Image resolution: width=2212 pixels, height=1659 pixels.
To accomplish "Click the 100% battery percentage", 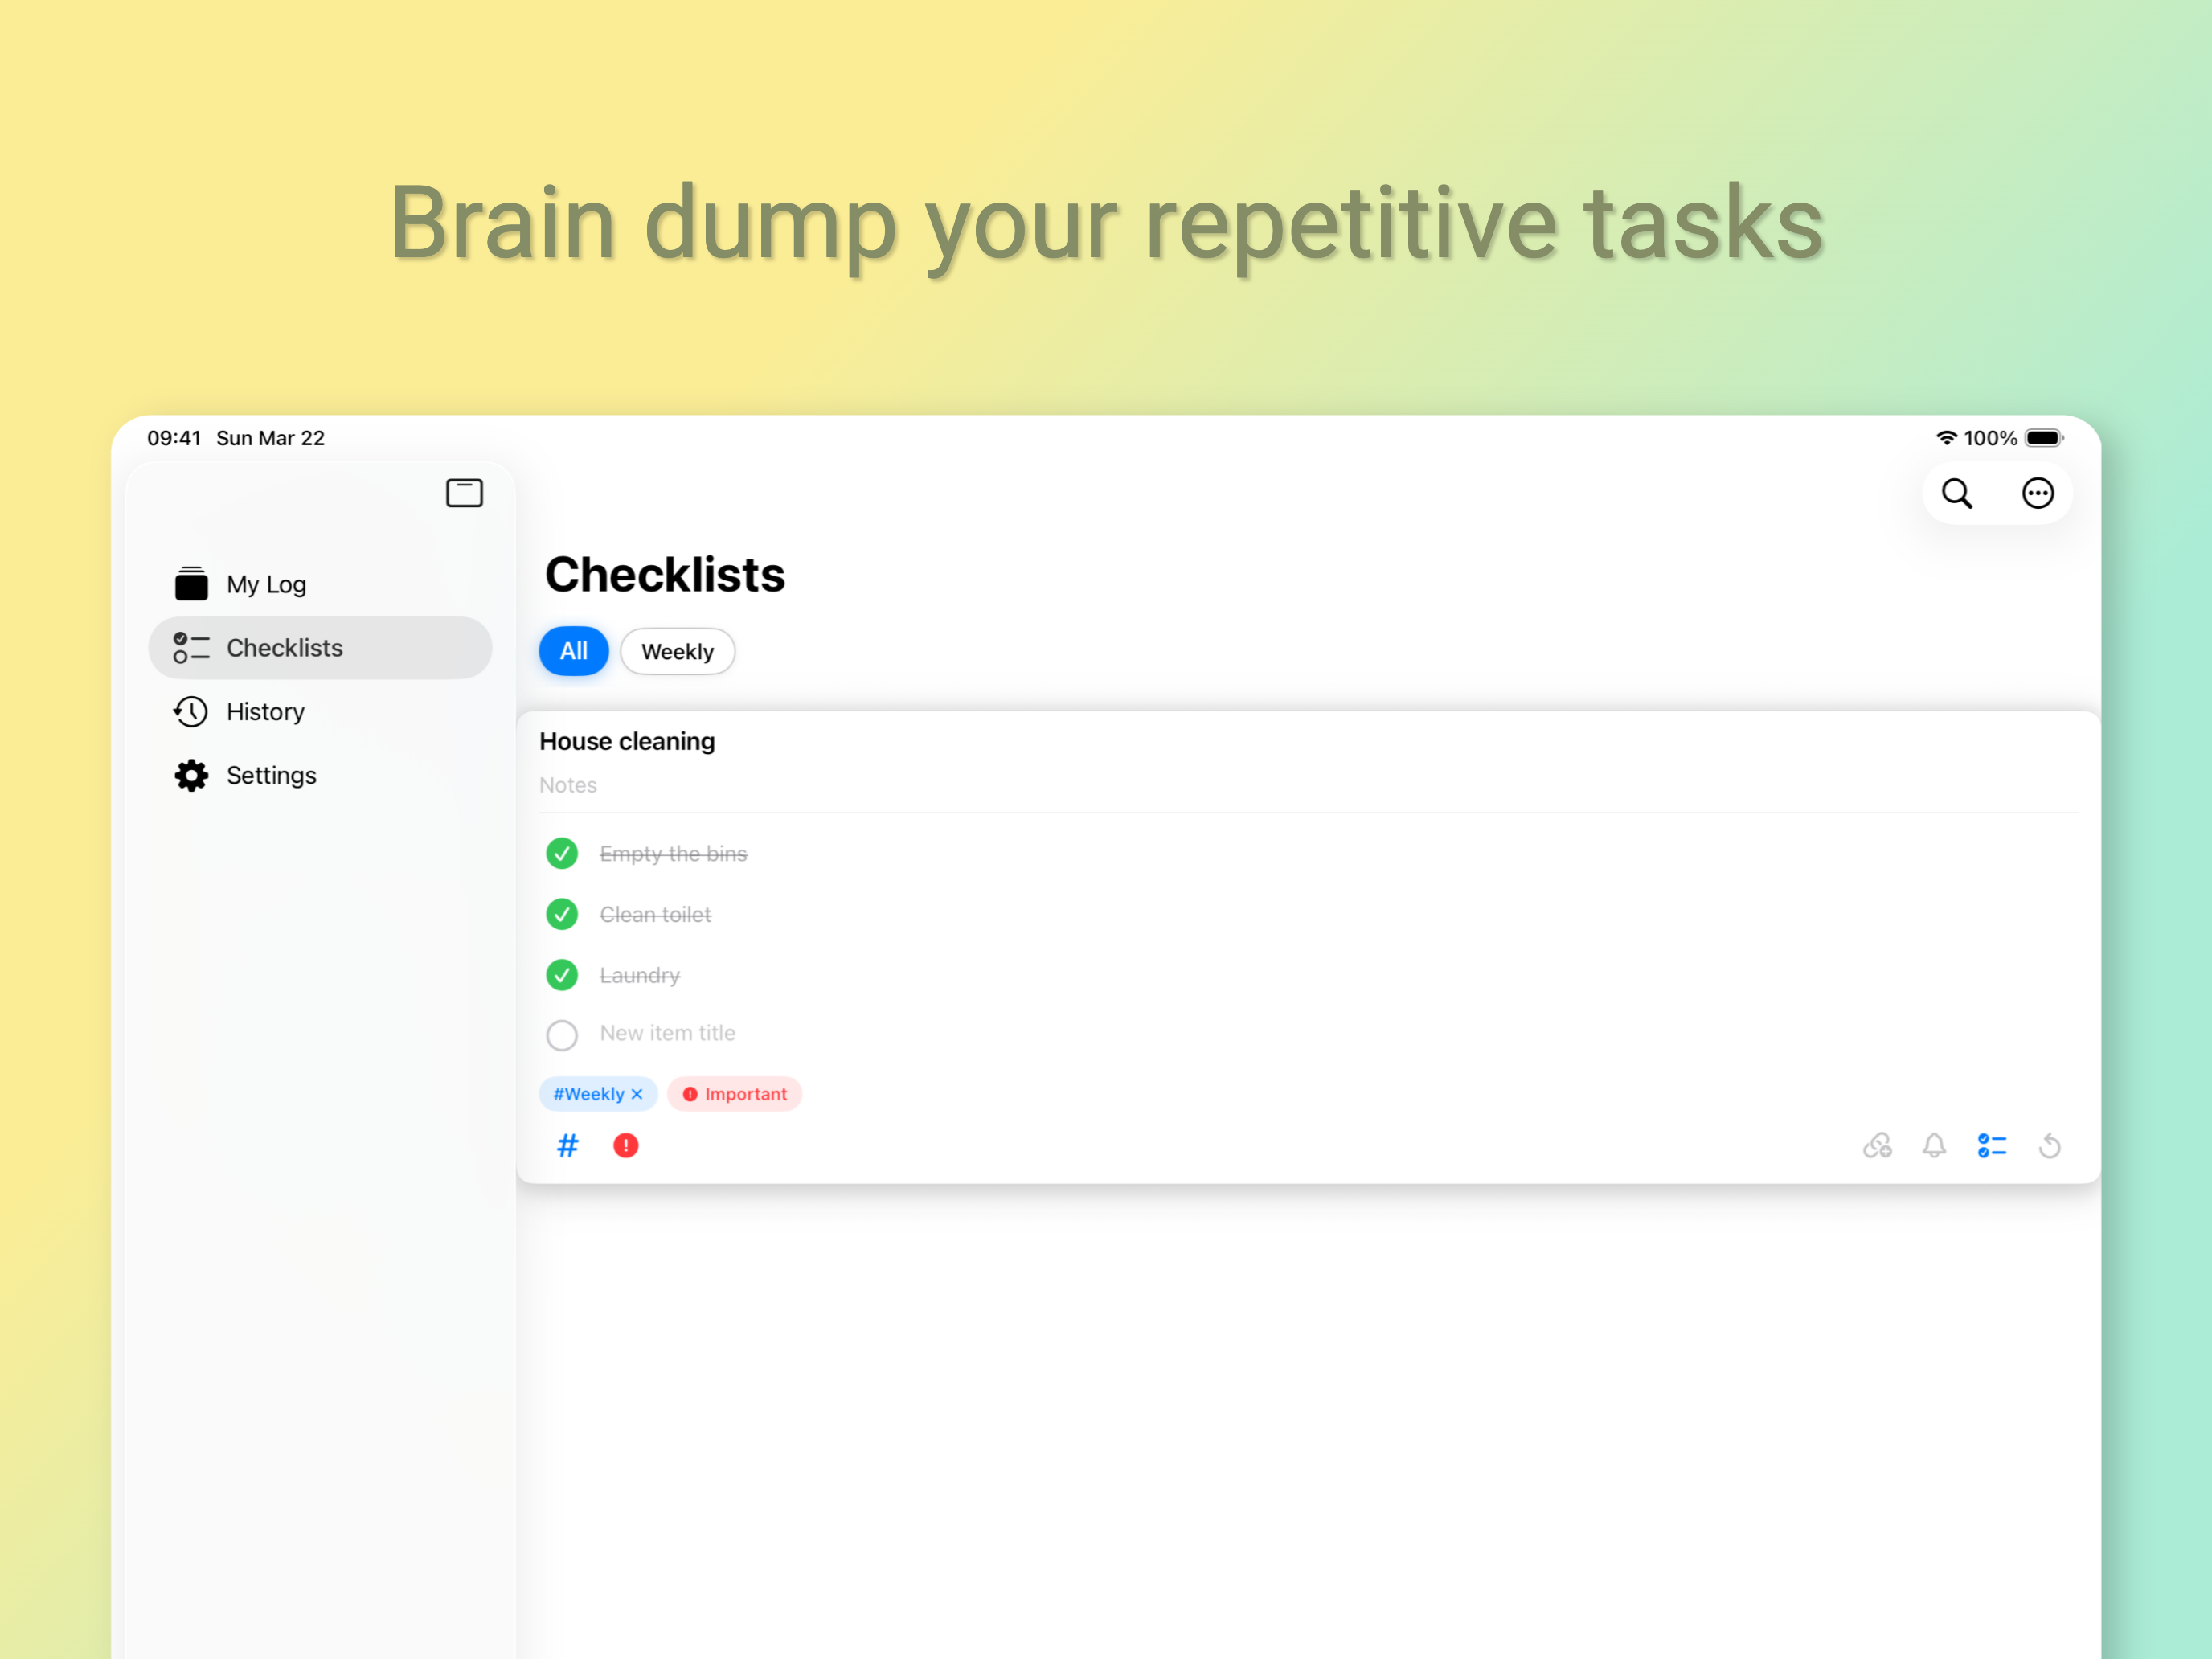I will (x=1991, y=438).
